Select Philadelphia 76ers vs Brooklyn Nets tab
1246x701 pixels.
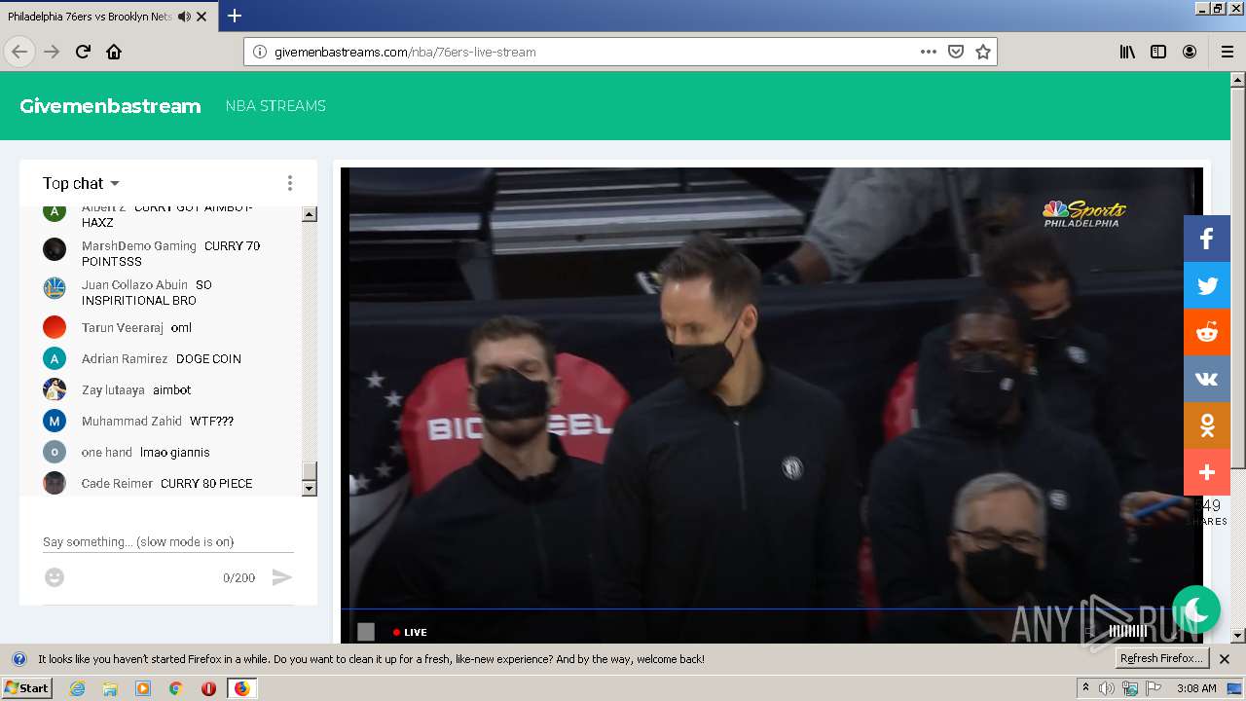tap(108, 16)
